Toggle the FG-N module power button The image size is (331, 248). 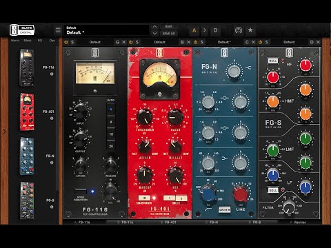(196, 42)
